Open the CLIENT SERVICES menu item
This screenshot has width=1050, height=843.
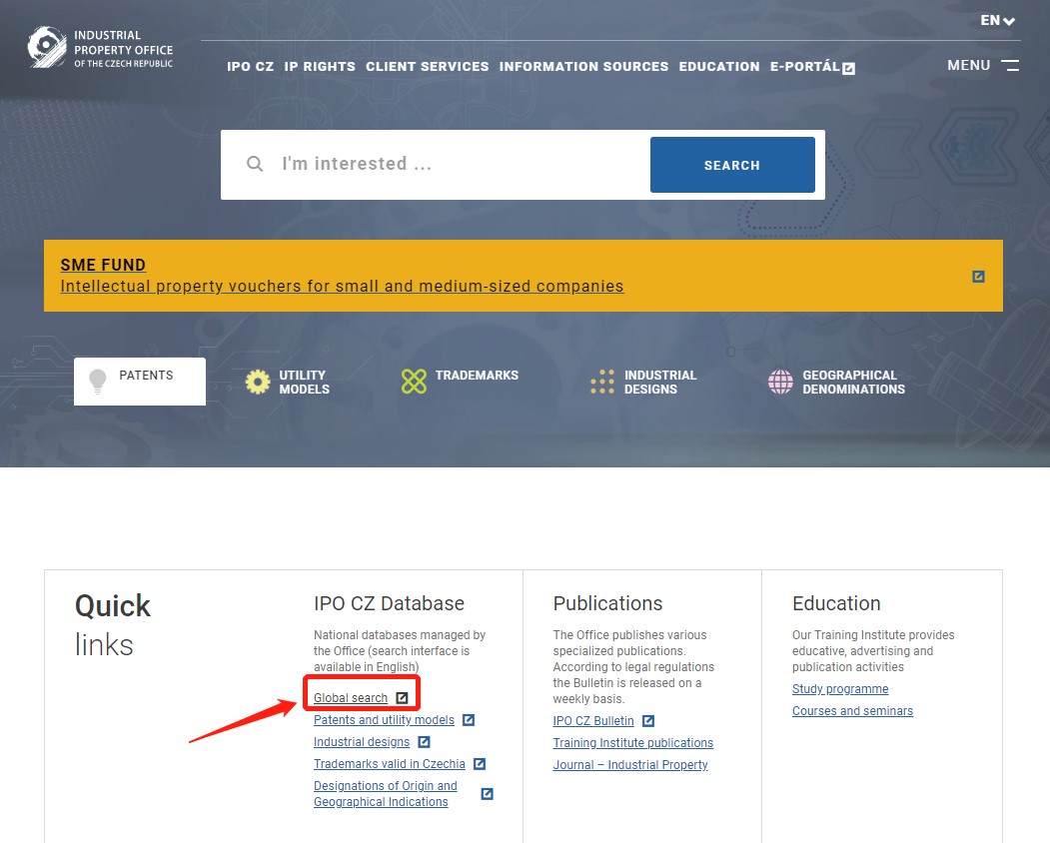pos(428,66)
